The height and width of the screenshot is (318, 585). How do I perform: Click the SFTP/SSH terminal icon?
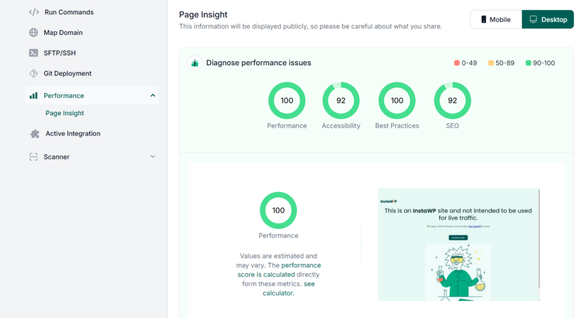coord(34,53)
